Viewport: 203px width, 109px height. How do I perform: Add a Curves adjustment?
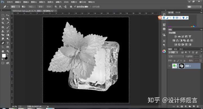click(183, 37)
